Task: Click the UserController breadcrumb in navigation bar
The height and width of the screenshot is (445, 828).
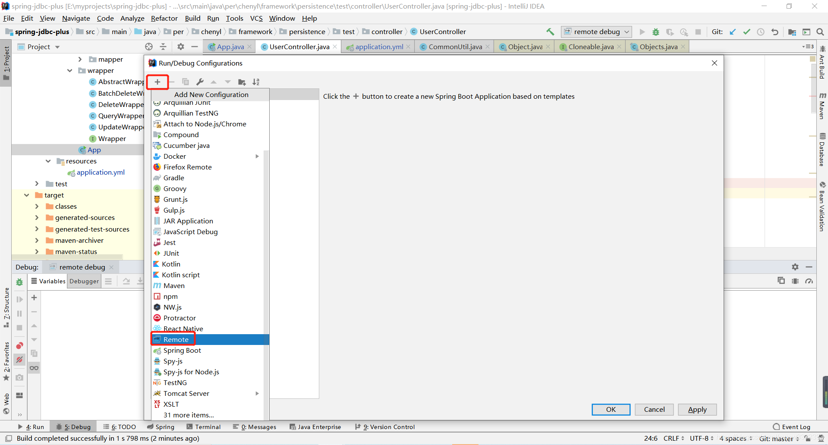Action: coord(438,31)
